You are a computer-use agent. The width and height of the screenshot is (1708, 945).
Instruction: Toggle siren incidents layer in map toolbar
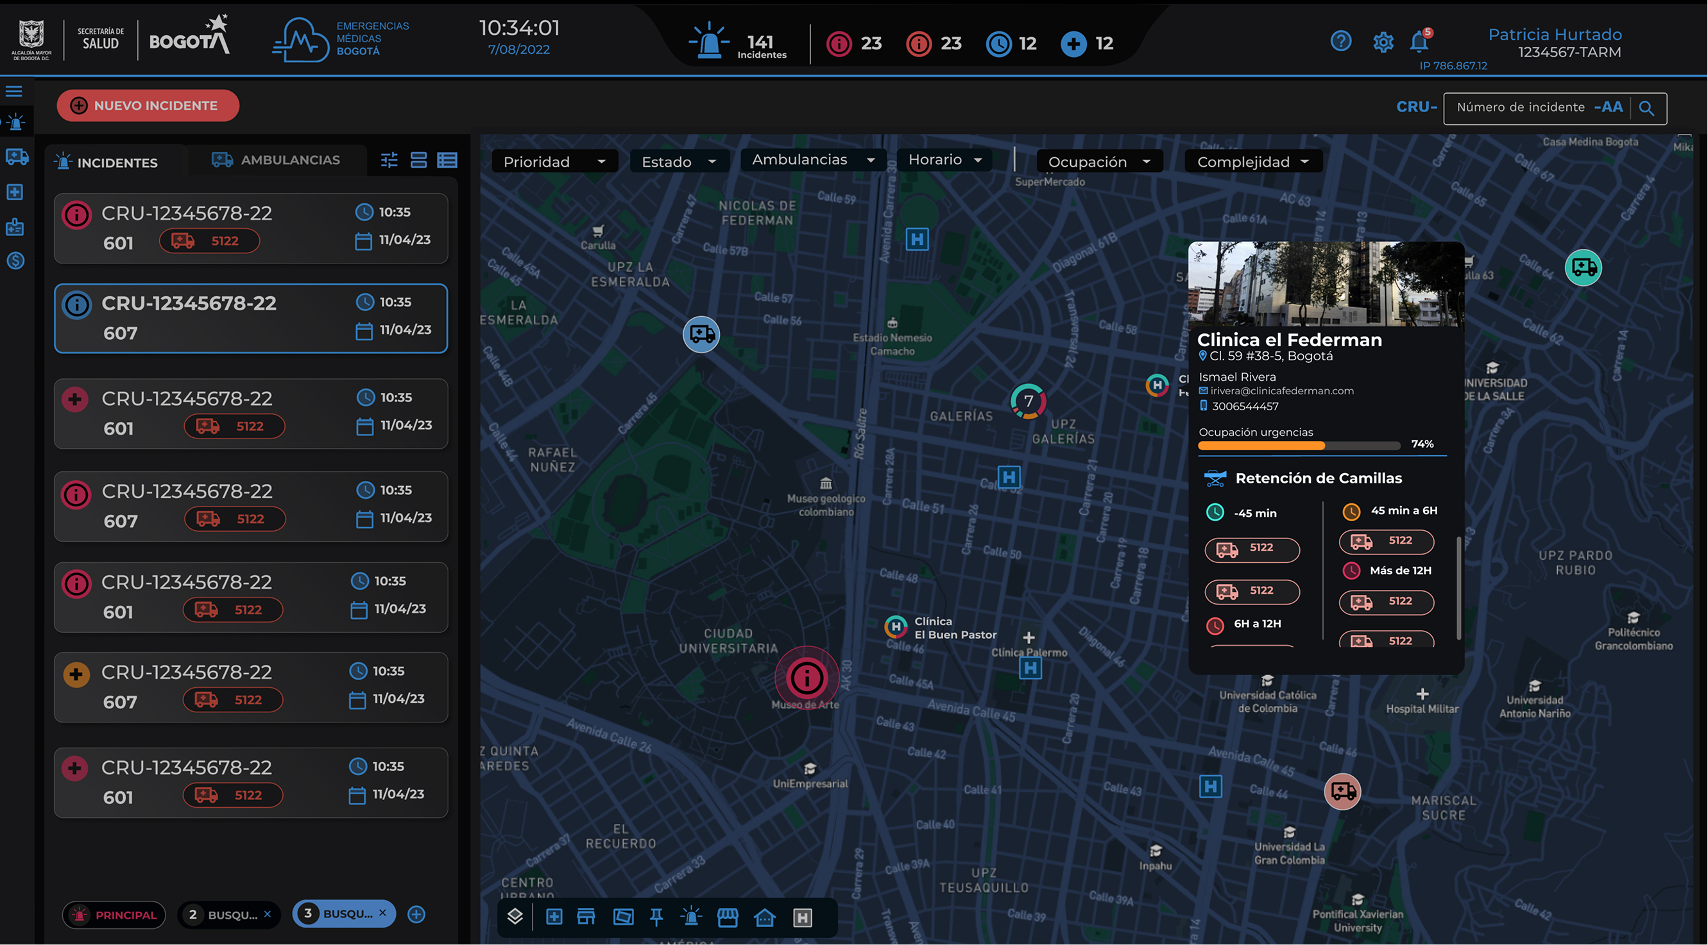click(691, 917)
